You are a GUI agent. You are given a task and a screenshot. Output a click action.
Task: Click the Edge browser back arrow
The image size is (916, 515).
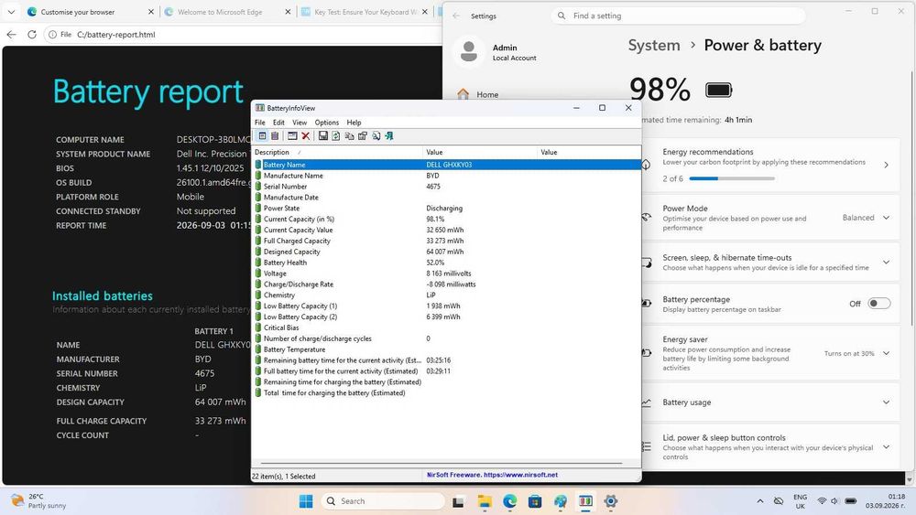[x=11, y=35]
